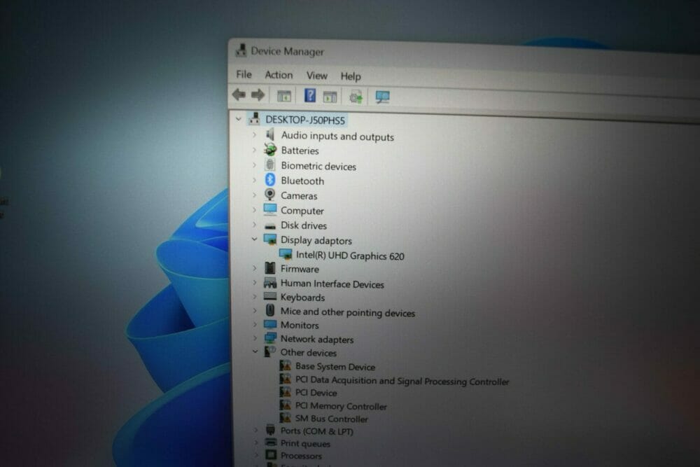Click the Forward arrow toolbar button
Image resolution: width=700 pixels, height=467 pixels.
258,95
